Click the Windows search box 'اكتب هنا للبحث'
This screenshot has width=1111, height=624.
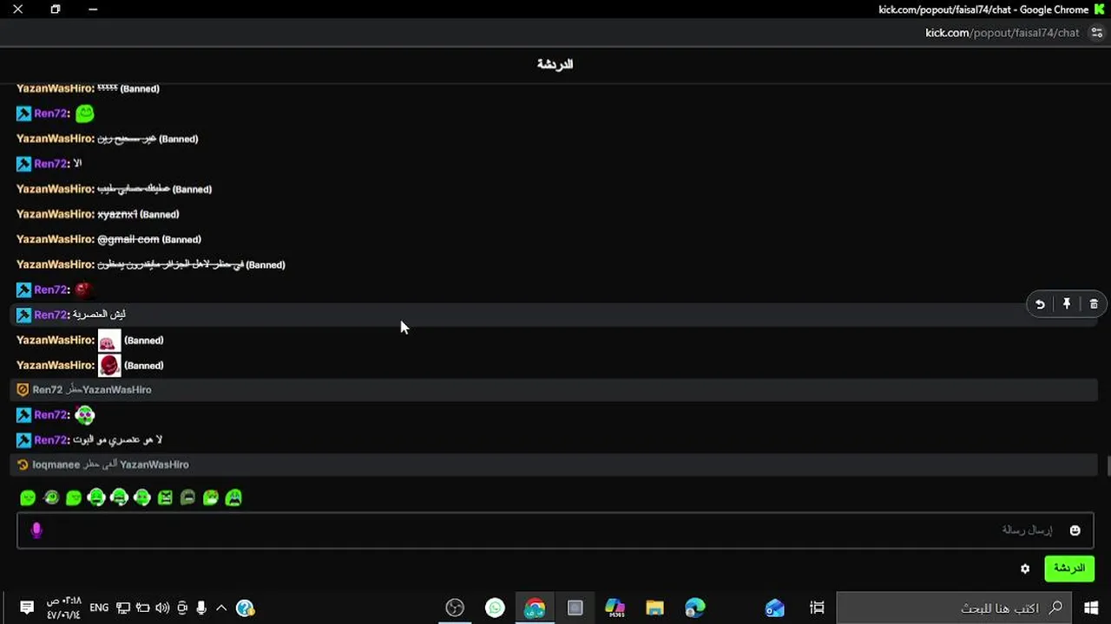pos(955,608)
